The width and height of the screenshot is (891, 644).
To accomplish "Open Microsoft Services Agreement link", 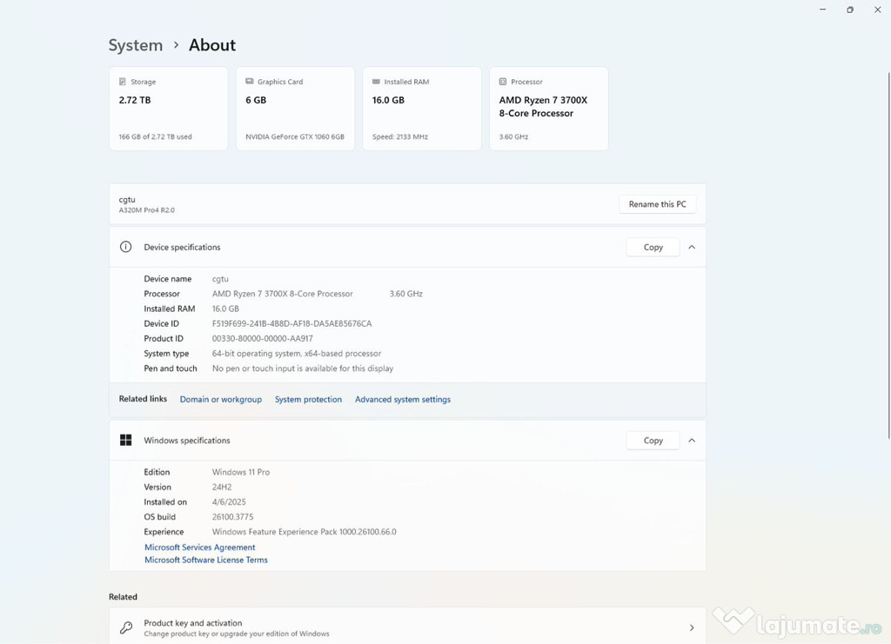I will (x=200, y=548).
